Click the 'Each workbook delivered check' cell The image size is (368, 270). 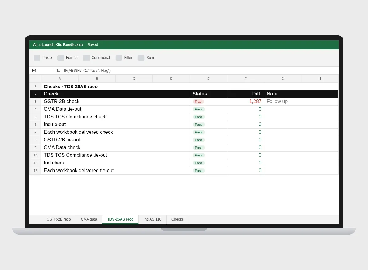[116, 132]
